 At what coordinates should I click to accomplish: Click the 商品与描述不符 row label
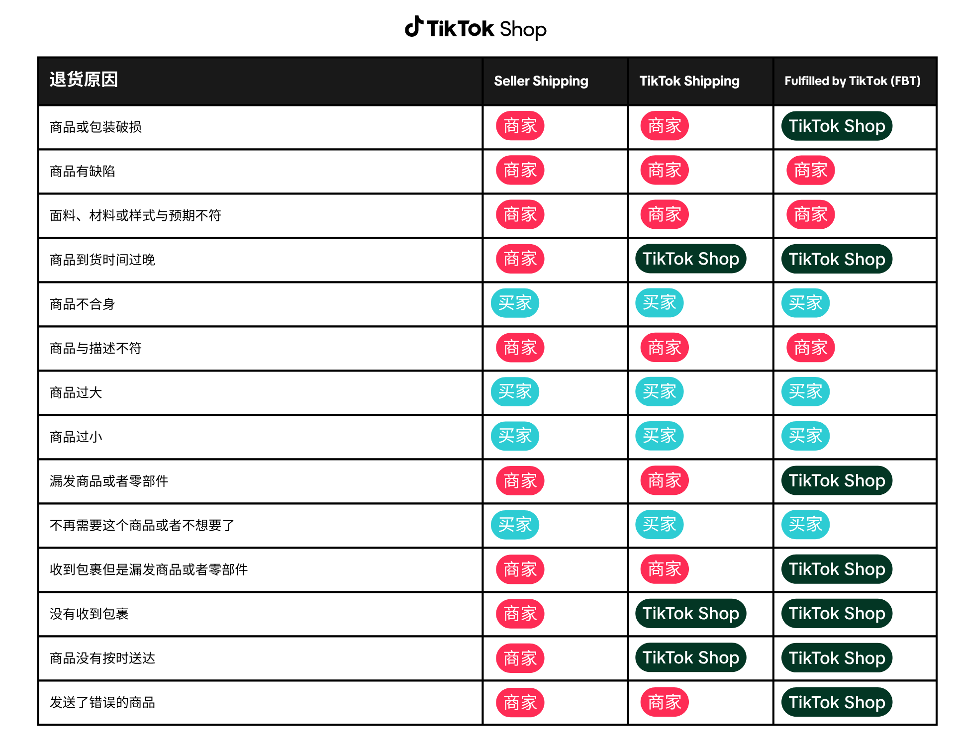pyautogui.click(x=95, y=349)
